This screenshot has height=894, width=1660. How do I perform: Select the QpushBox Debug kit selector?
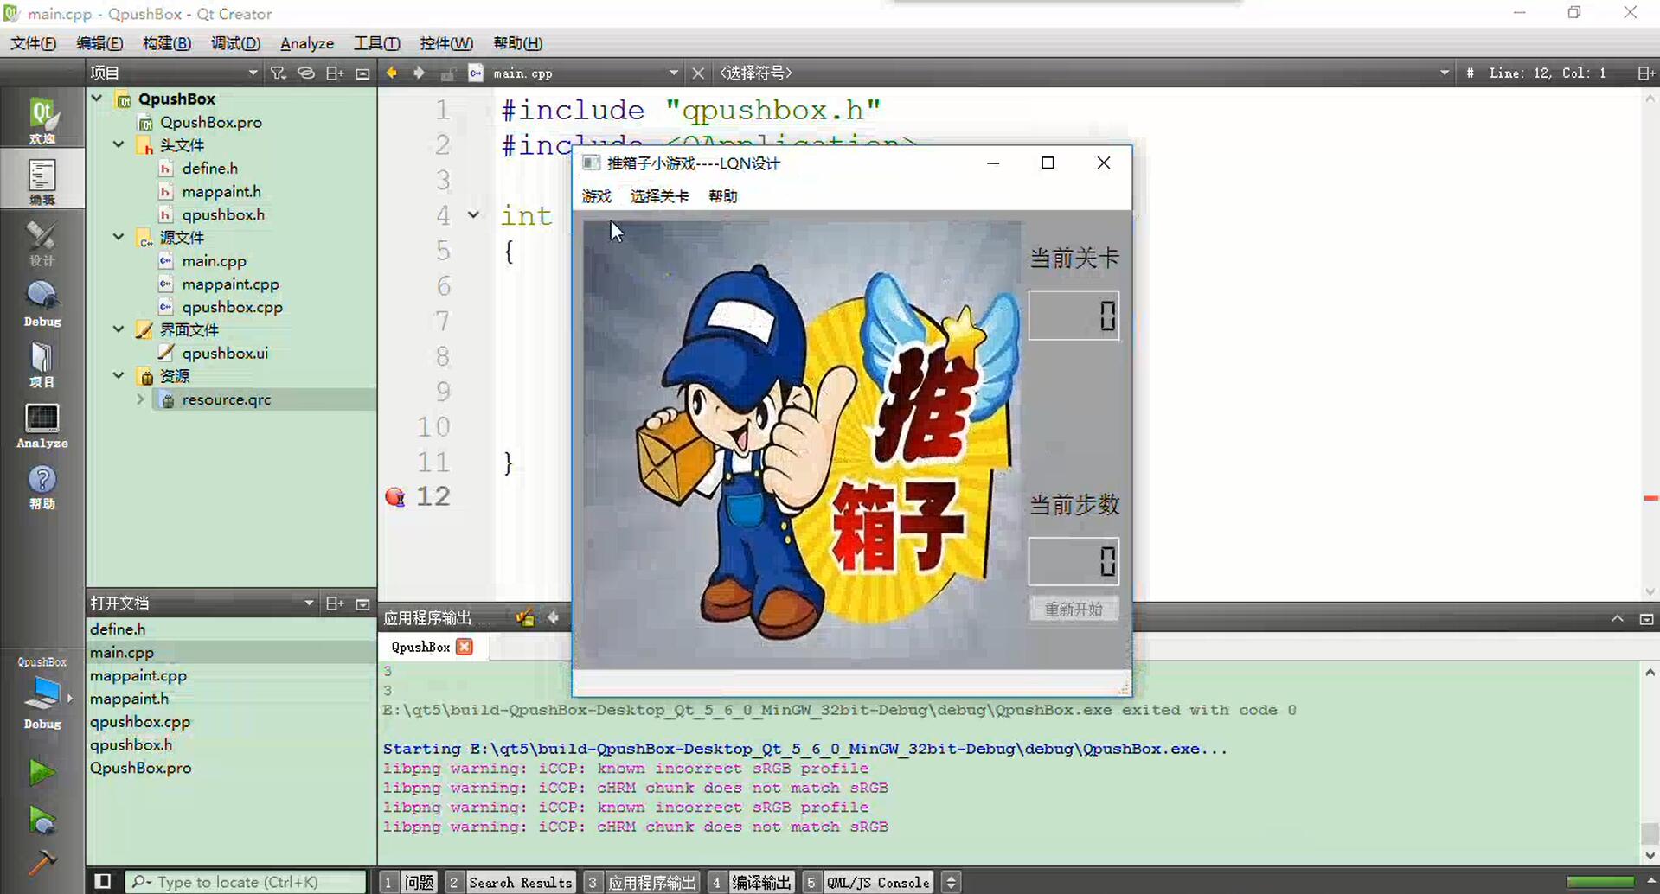[x=42, y=694]
